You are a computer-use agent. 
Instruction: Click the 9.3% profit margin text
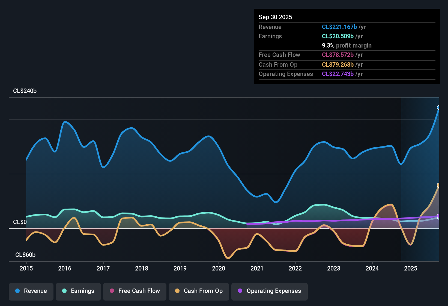(347, 46)
